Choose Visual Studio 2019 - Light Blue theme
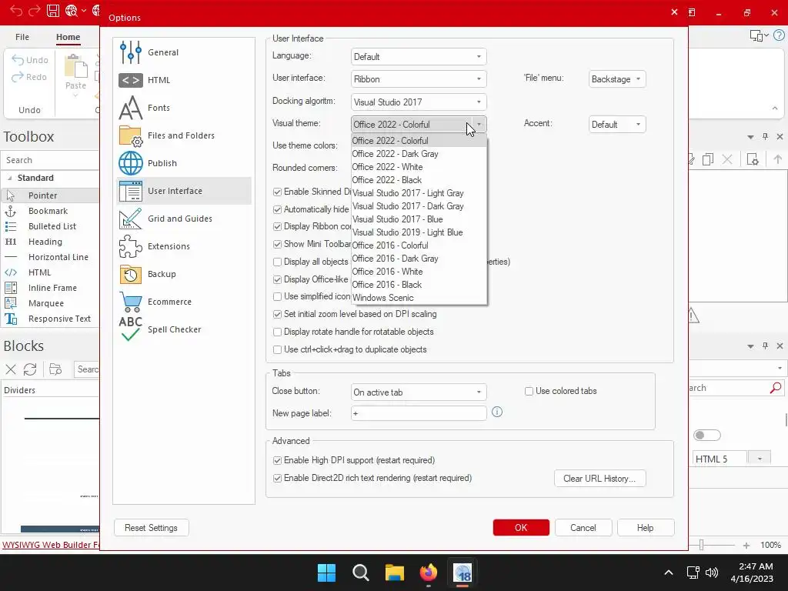Image resolution: width=788 pixels, height=591 pixels. tap(419, 232)
